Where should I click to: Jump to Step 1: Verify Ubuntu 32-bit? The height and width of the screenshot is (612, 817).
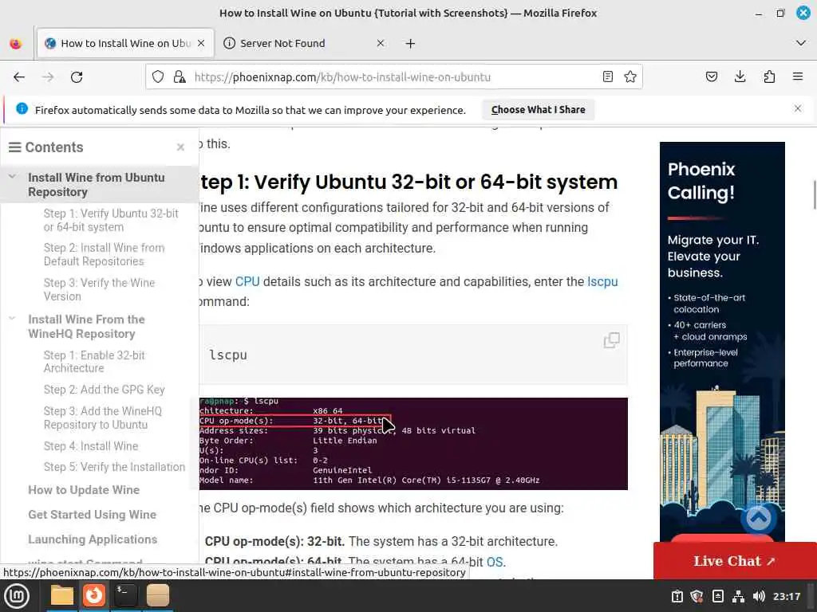click(x=111, y=220)
